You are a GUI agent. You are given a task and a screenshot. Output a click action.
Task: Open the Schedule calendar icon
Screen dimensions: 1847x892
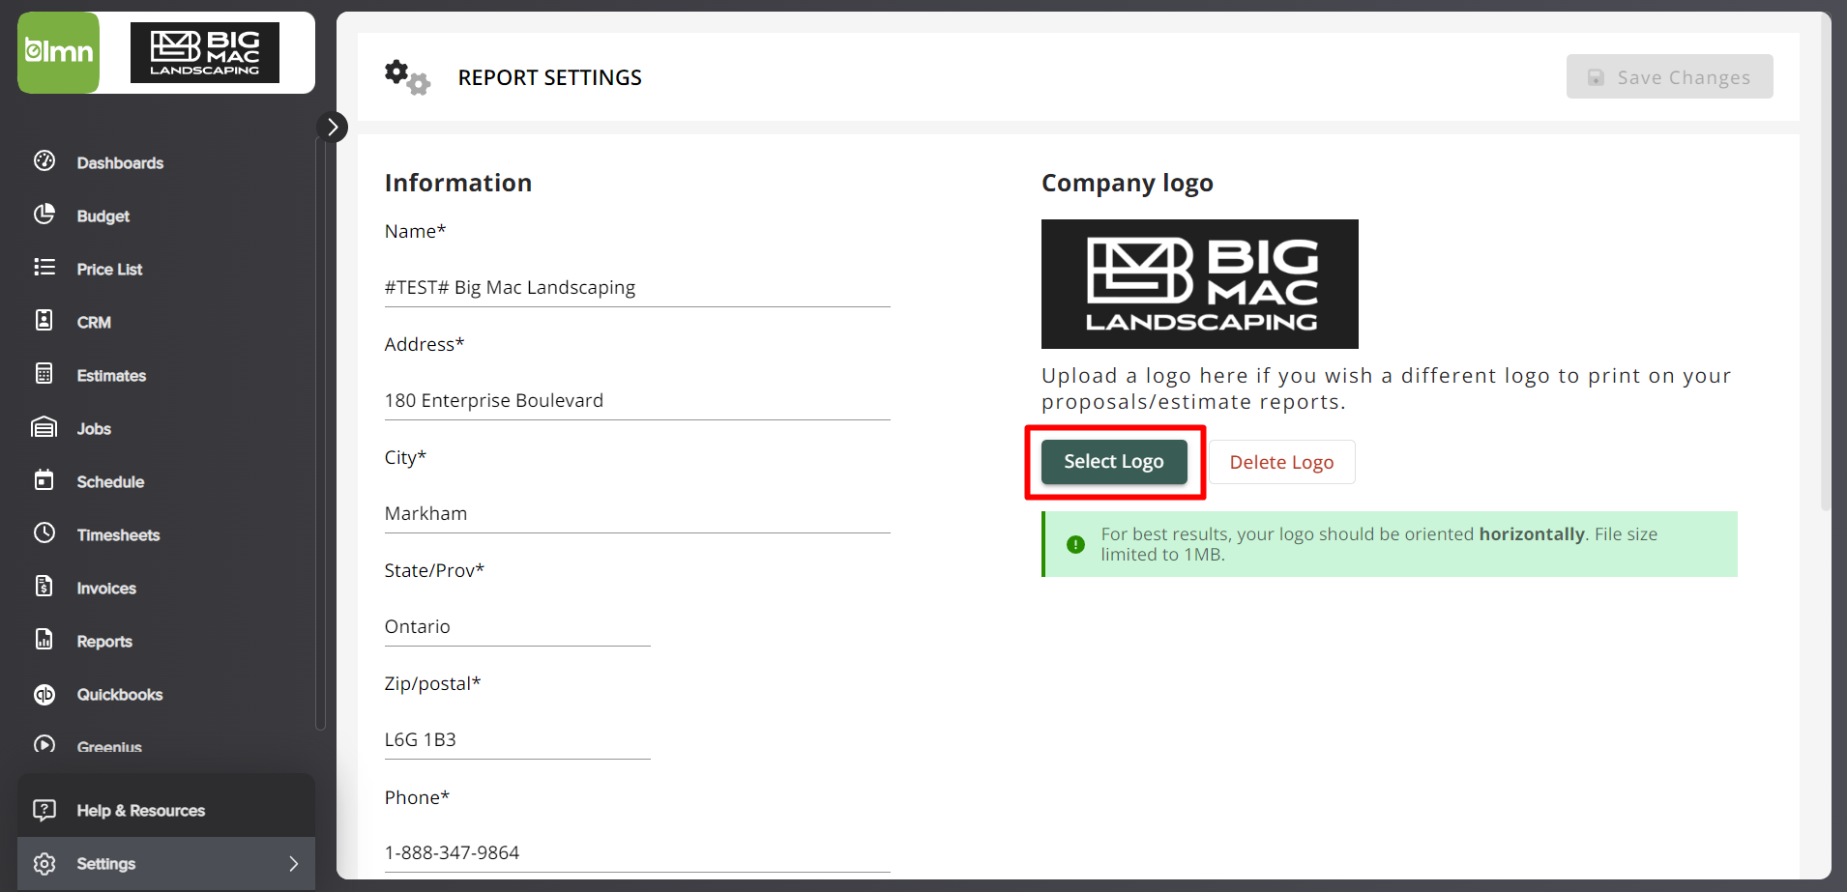pyautogui.click(x=44, y=481)
